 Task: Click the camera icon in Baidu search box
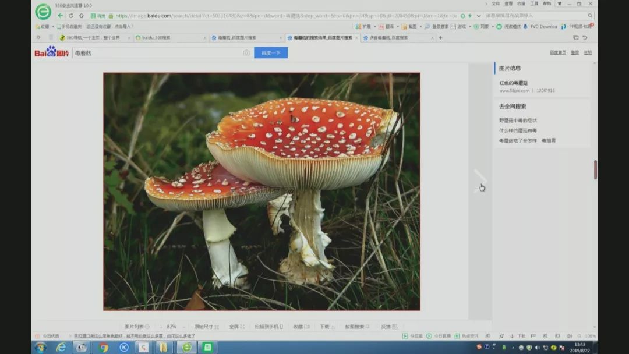pos(246,53)
